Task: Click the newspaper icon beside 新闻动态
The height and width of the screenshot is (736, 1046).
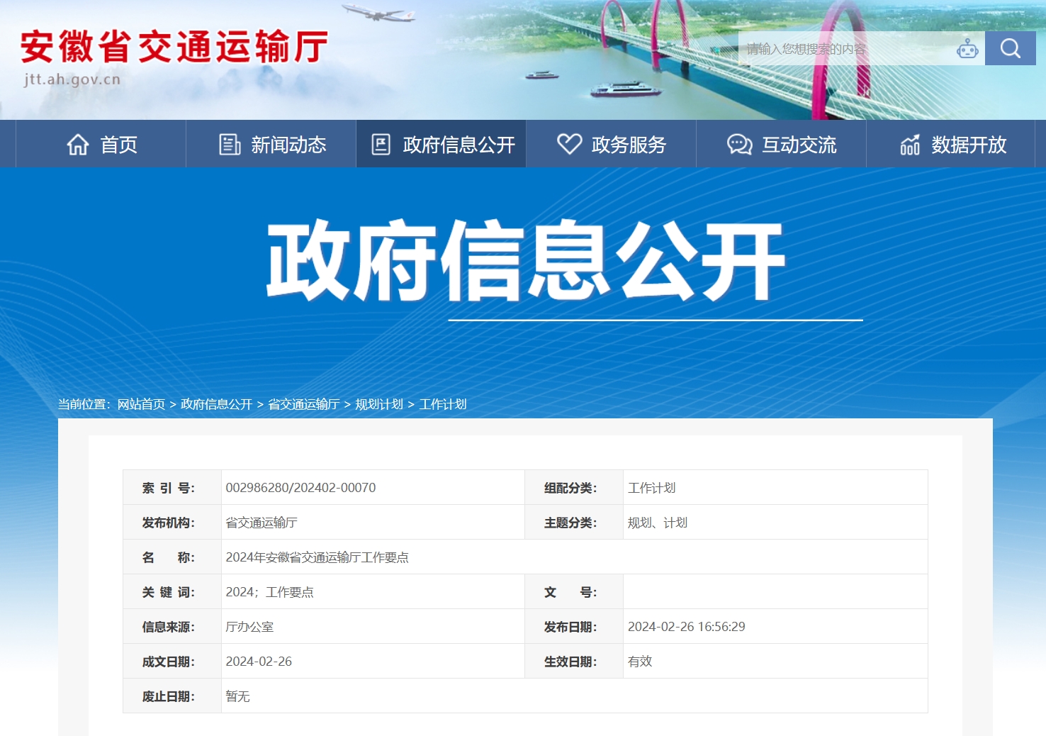Action: click(x=230, y=145)
